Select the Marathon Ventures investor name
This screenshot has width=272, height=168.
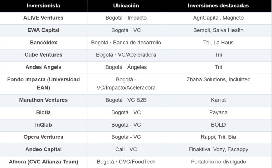[x=43, y=100]
